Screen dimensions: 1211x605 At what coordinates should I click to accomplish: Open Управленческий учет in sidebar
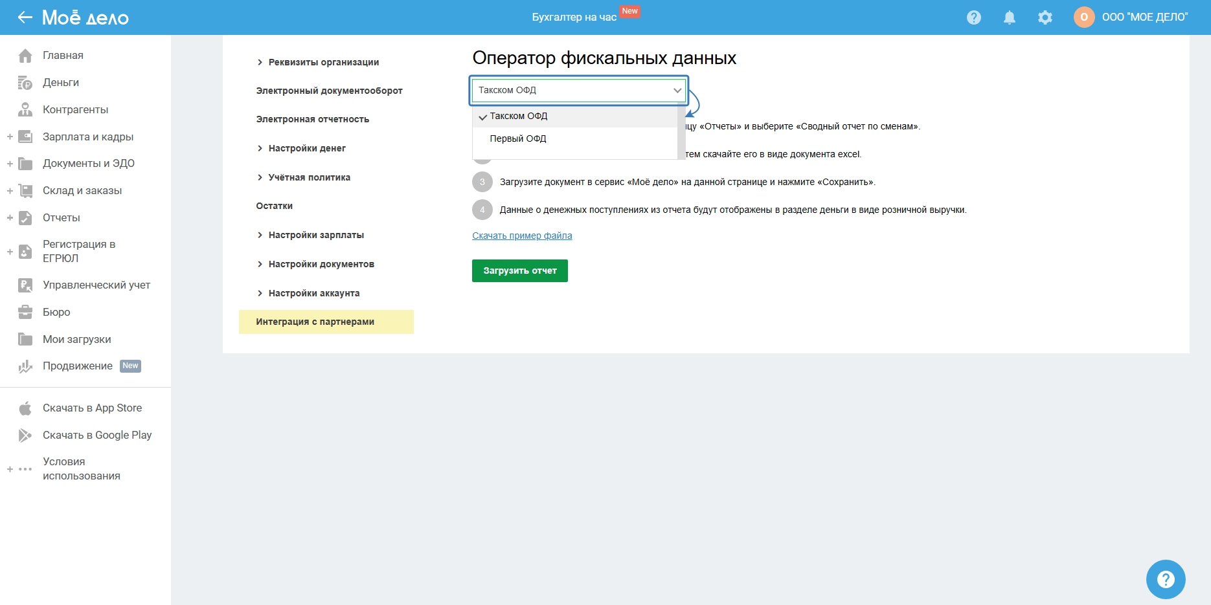click(x=96, y=285)
